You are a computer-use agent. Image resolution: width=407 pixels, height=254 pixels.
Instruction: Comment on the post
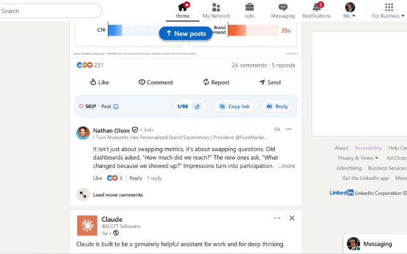pyautogui.click(x=155, y=82)
